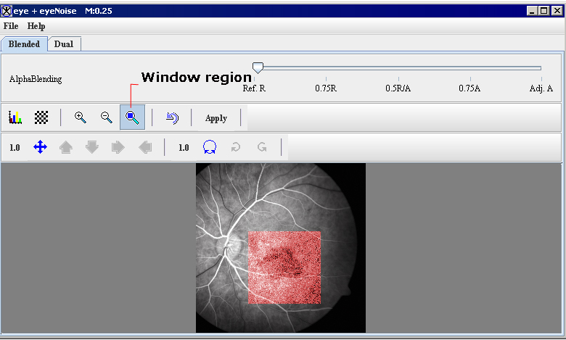Screen dimensions: 566x340
Task: Click the zoom out magnifier
Action: [107, 117]
